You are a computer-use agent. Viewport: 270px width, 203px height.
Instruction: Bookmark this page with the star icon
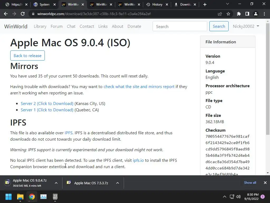point(228,14)
